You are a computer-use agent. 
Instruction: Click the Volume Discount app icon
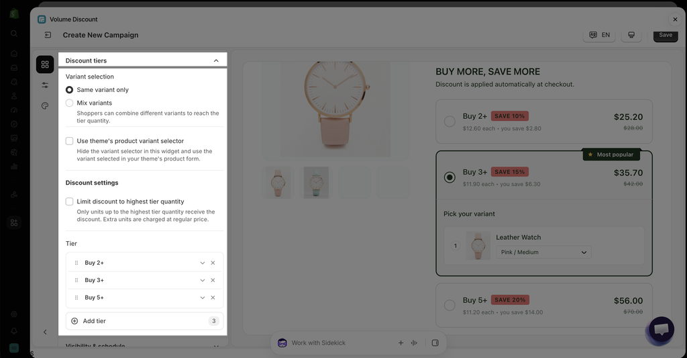click(x=42, y=19)
